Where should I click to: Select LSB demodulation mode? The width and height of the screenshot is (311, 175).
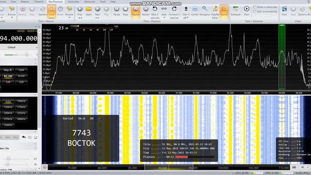click(x=8, y=82)
